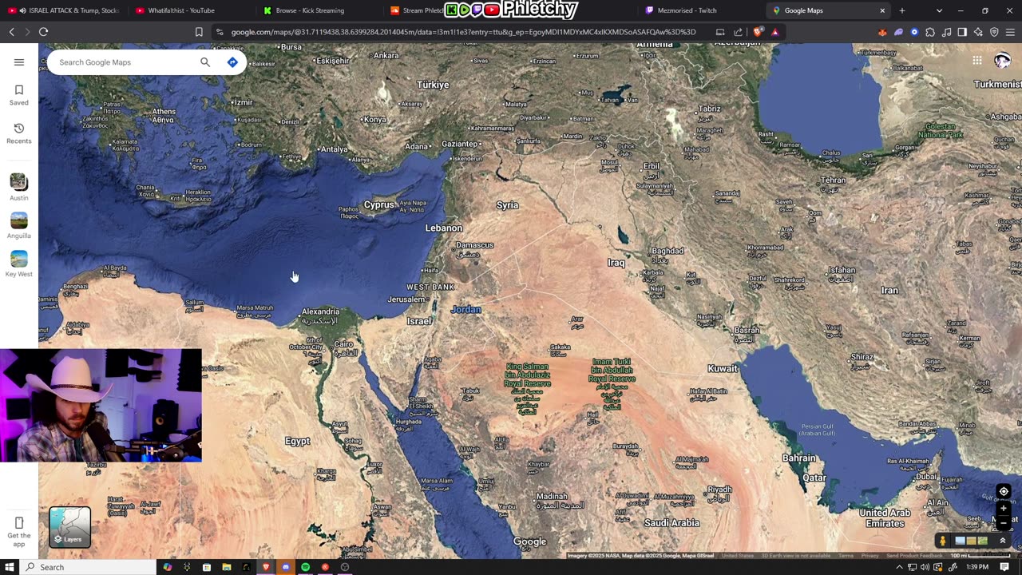Open Brave Shields lion icon
1022x575 pixels.
758,32
